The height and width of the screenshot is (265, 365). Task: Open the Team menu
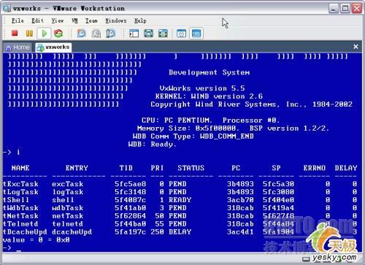click(x=91, y=20)
